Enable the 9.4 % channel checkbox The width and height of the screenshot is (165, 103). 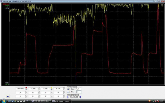(x=64, y=89)
